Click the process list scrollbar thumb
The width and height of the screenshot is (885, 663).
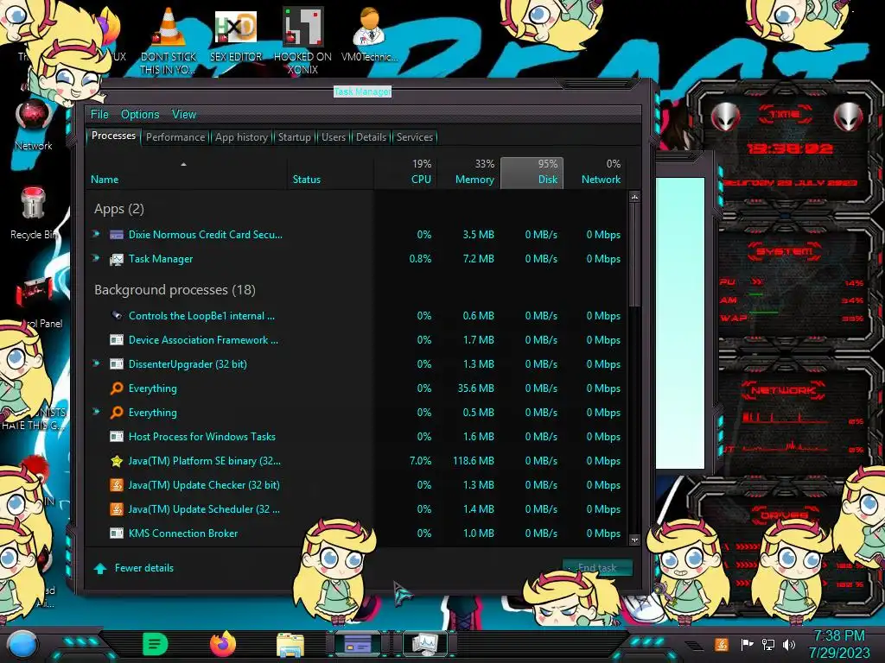(x=634, y=254)
